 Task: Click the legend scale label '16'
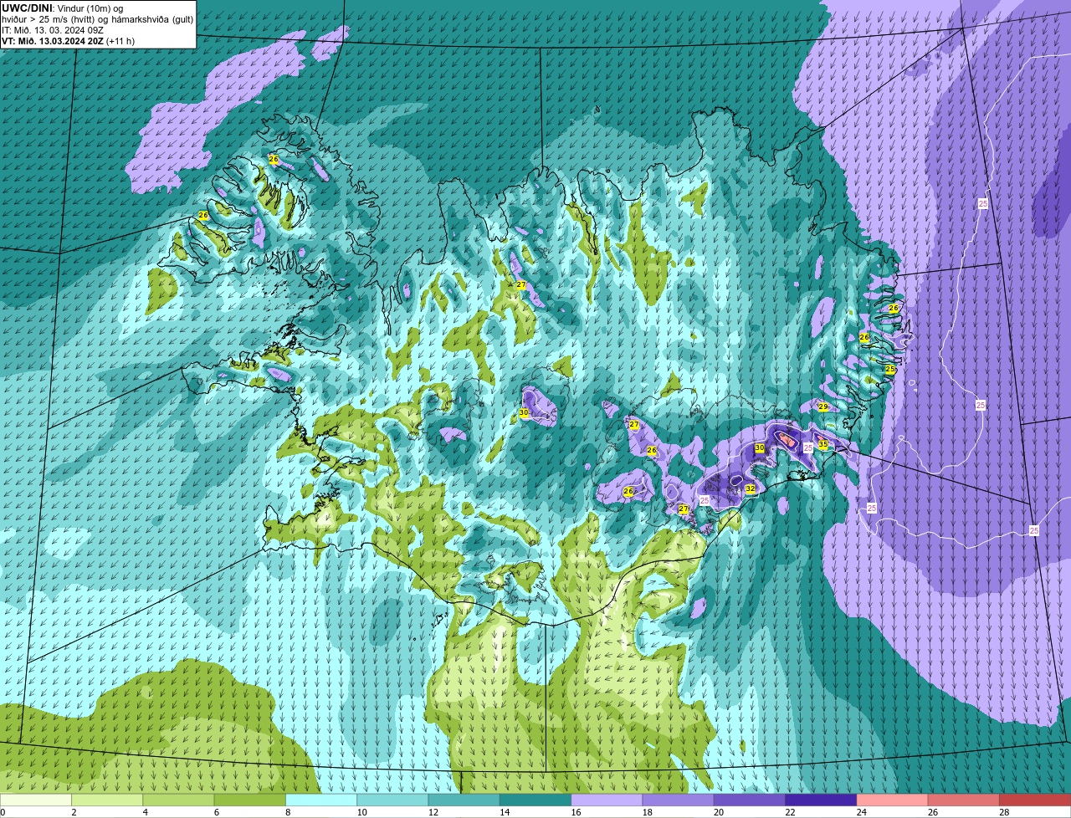point(576,812)
